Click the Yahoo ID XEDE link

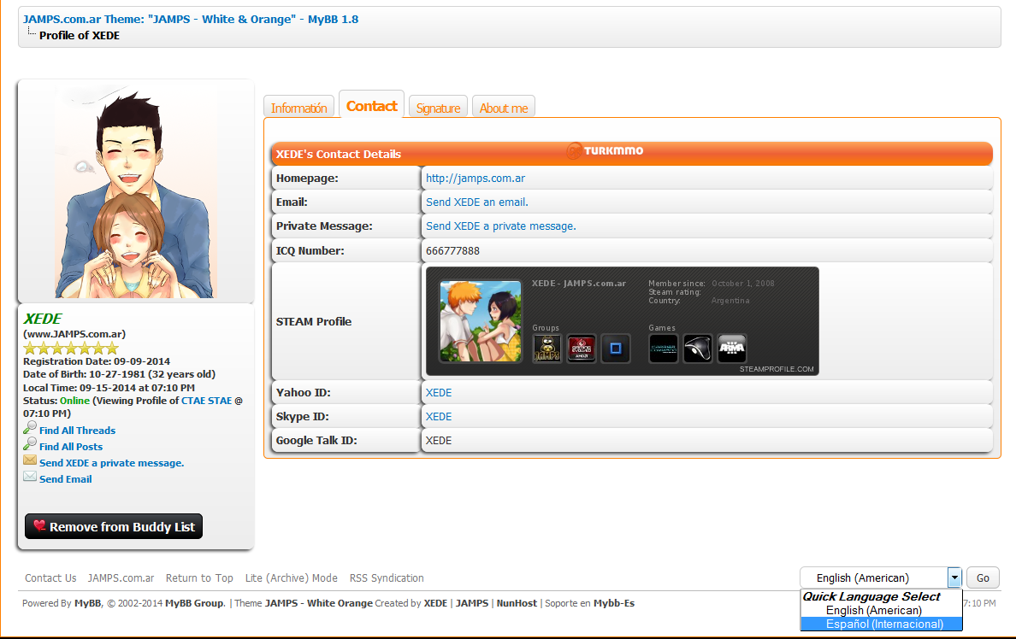pos(439,392)
